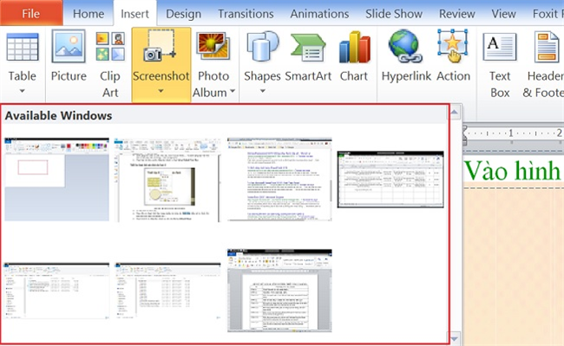This screenshot has height=346, width=564.
Task: Select the black-bordered spreadsheet window thumbnail
Action: pyautogui.click(x=390, y=180)
